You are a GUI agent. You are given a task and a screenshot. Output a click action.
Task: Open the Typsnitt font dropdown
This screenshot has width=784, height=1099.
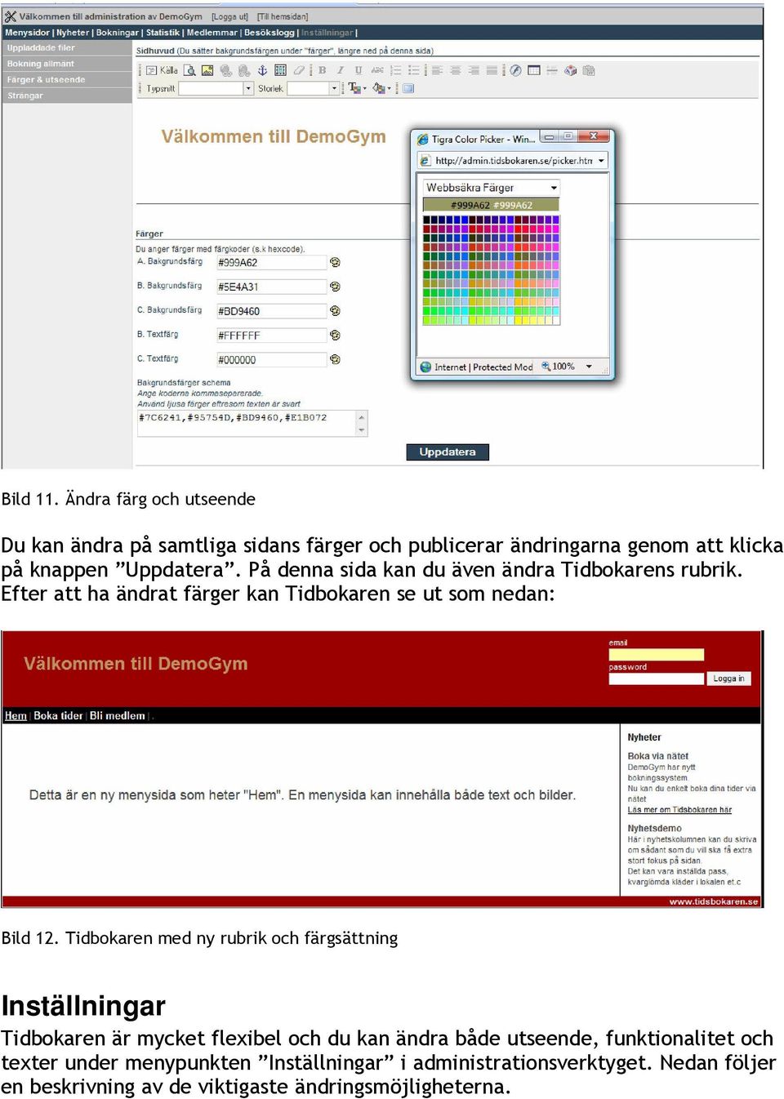[x=248, y=88]
